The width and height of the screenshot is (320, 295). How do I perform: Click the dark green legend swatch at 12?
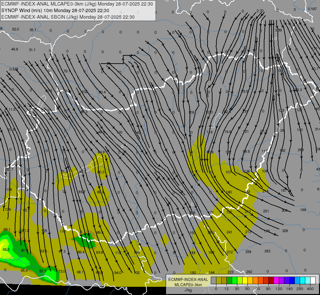tap(229, 281)
